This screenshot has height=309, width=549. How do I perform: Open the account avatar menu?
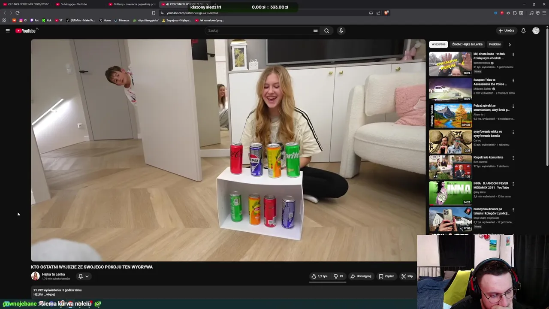[x=536, y=30]
